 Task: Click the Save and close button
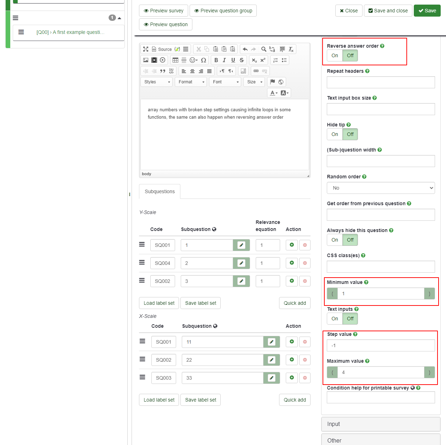[388, 11]
